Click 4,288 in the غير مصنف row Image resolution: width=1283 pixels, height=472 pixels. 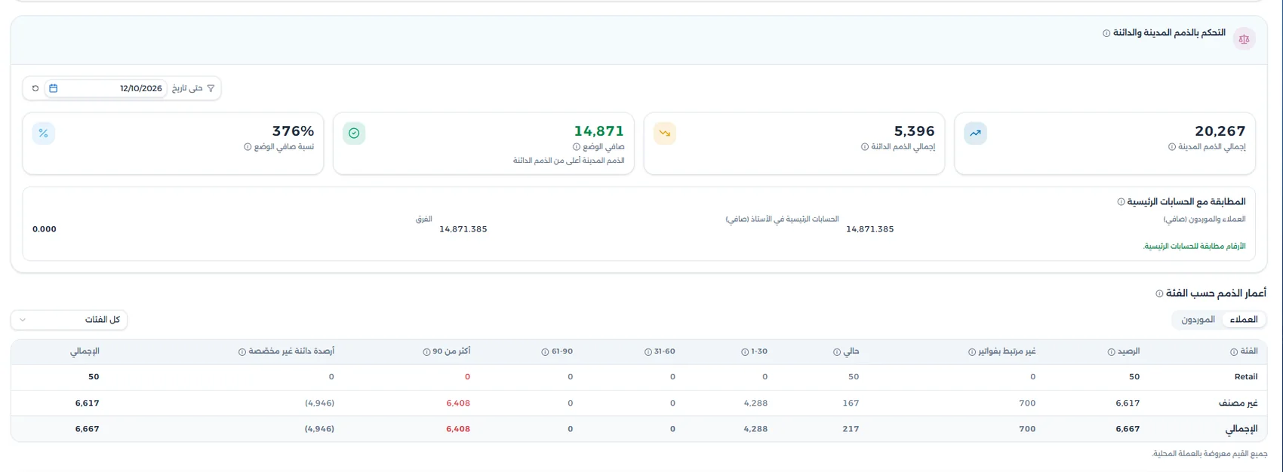coord(755,403)
